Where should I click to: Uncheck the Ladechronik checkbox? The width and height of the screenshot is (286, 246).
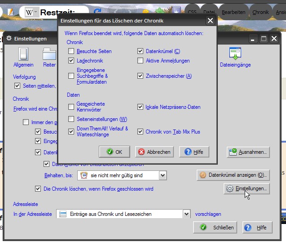[x=71, y=60]
